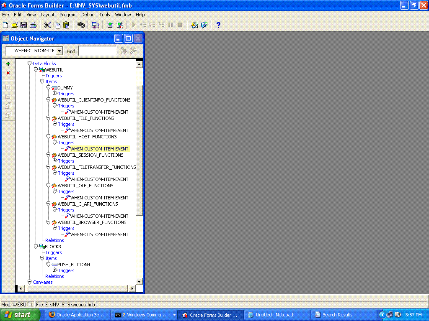Open the Layout menu
The image size is (429, 321).
click(47, 15)
